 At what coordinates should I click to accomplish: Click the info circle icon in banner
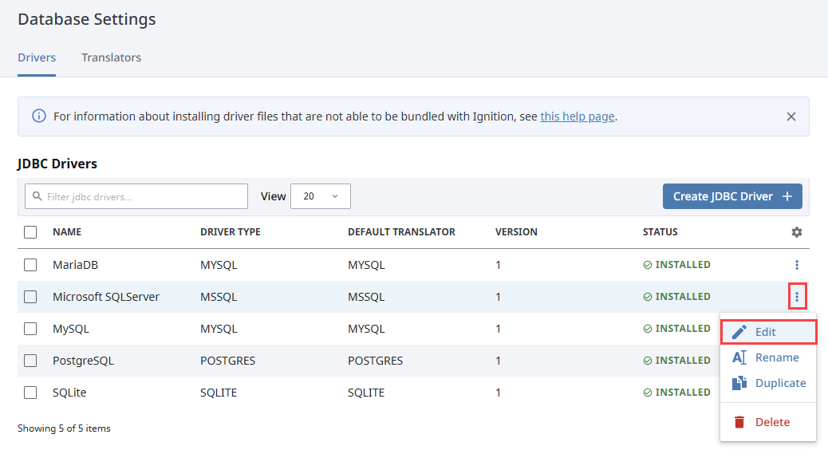point(39,116)
